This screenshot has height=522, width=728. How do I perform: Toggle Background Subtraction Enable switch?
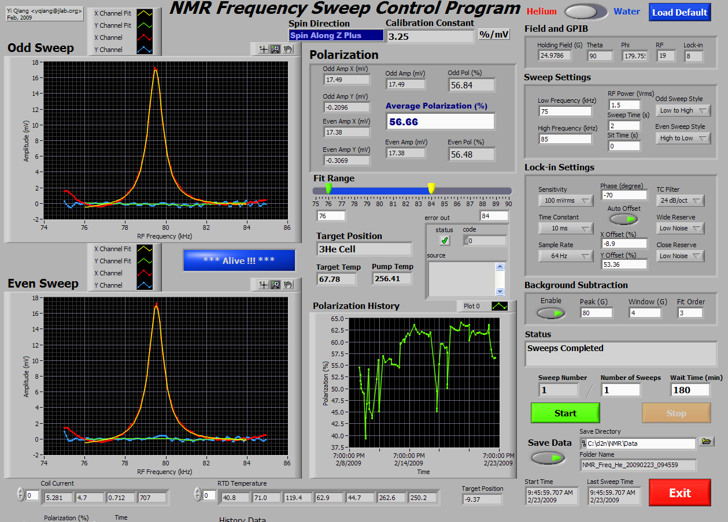click(551, 313)
